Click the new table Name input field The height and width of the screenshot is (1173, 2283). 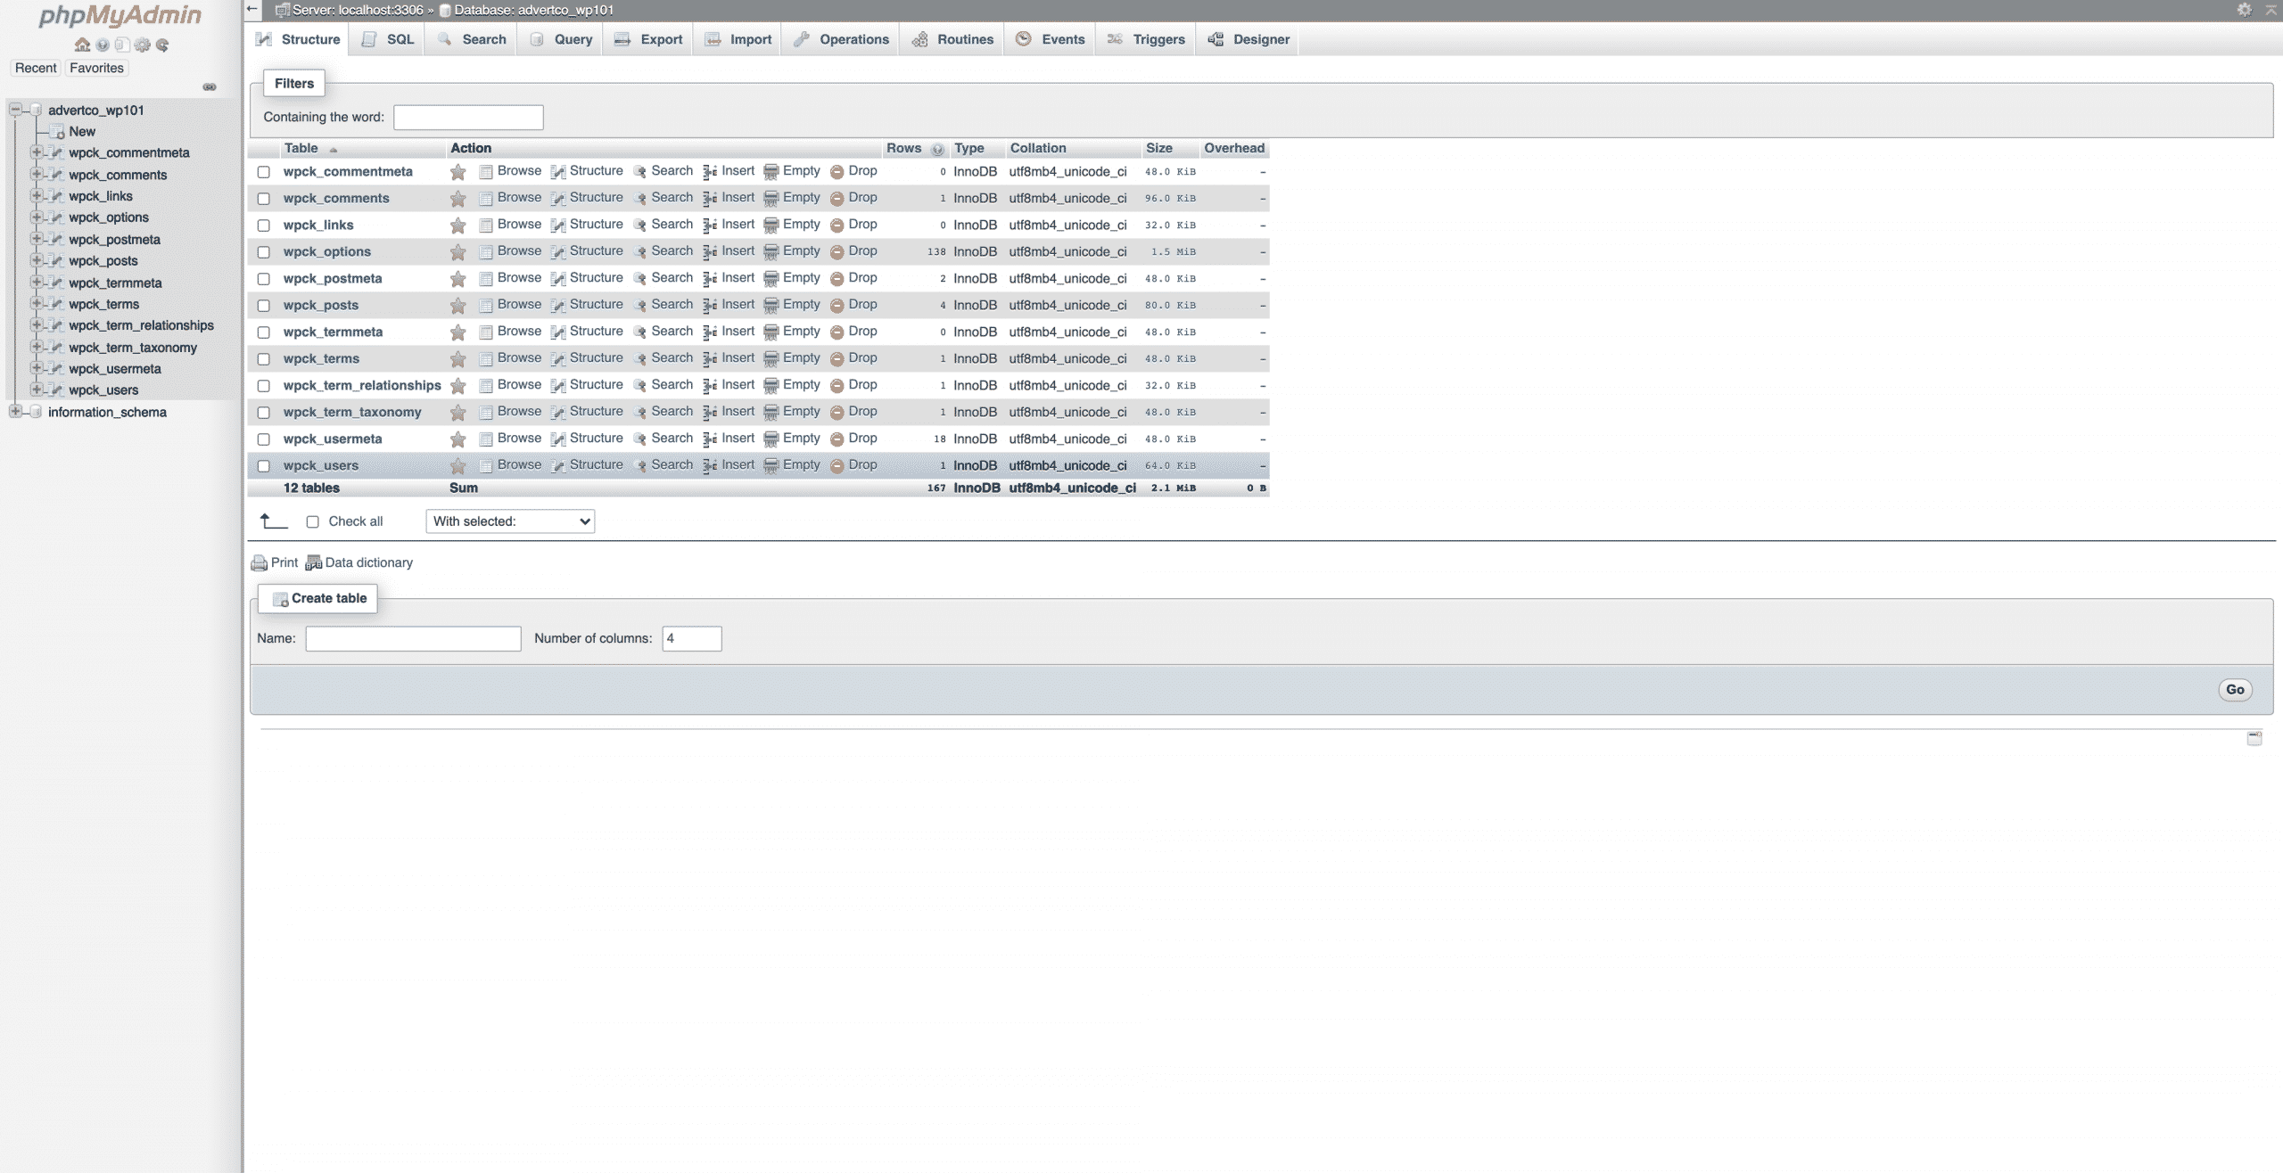coord(413,639)
